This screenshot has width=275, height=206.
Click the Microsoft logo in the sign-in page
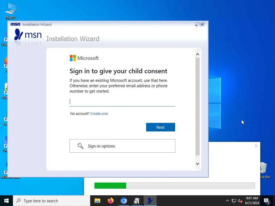84,58
